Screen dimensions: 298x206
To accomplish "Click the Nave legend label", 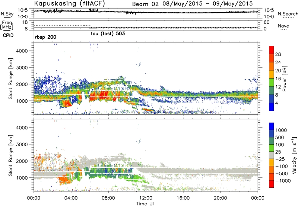I will (283, 26).
